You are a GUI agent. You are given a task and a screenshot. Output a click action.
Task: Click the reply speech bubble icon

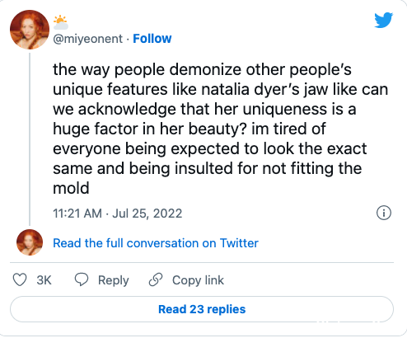click(82, 279)
